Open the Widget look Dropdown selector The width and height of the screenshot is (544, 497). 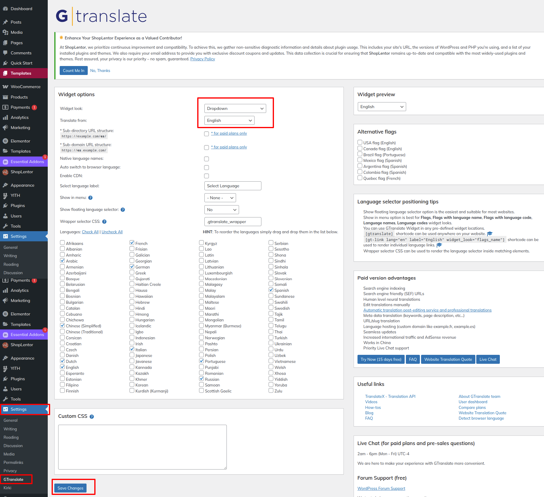tap(235, 108)
